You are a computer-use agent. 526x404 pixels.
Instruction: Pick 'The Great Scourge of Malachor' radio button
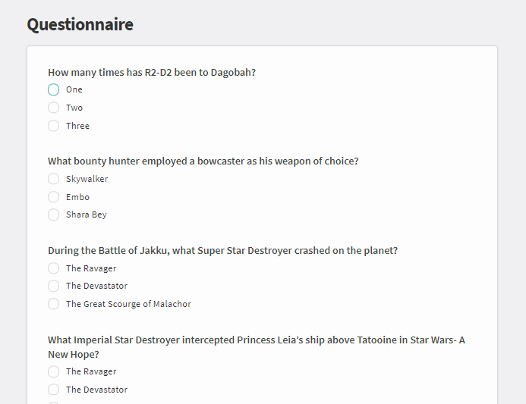tap(53, 304)
